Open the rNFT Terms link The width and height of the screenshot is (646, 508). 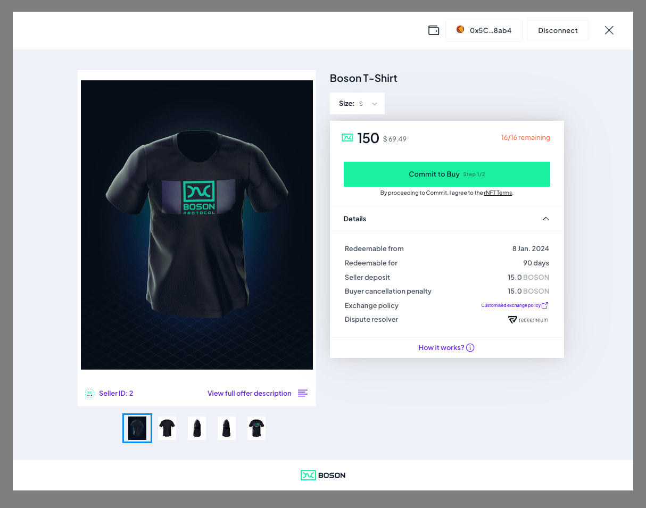point(498,193)
